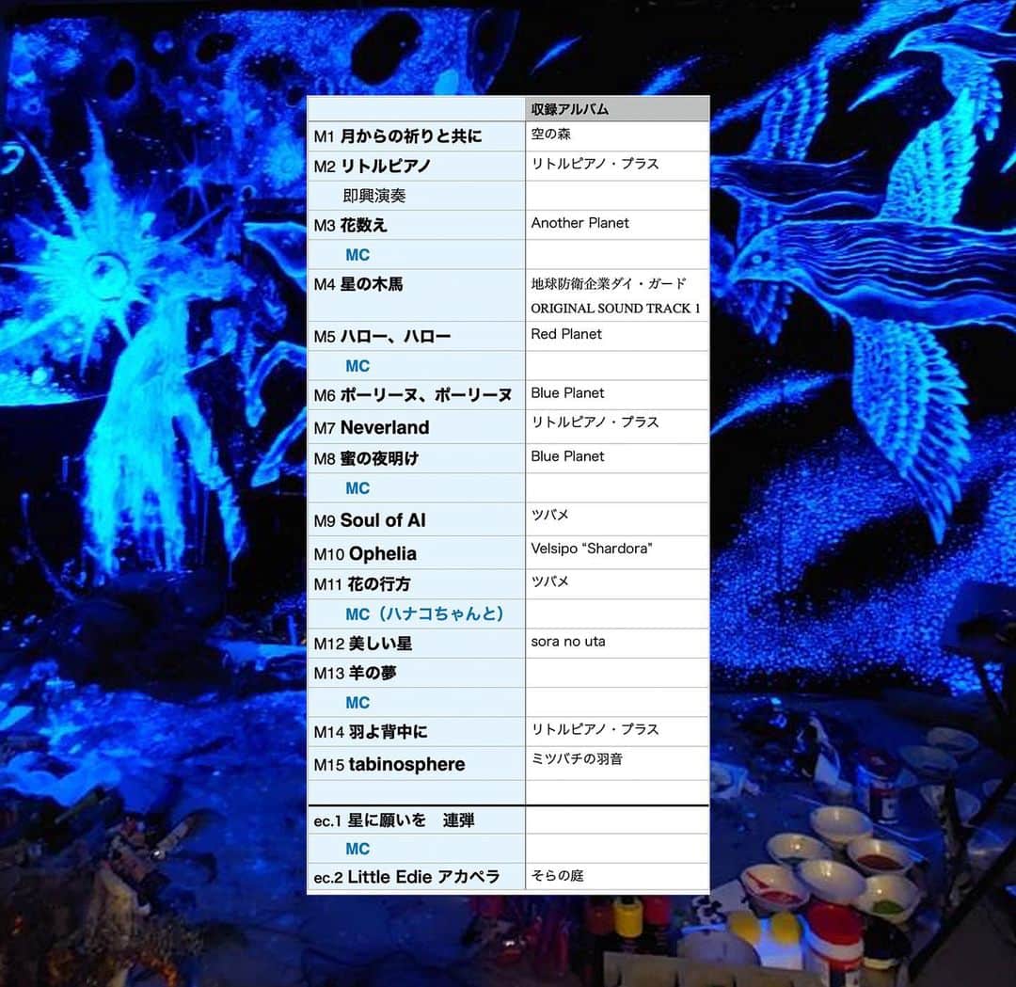Screen dimensions: 1016x987
Task: Click the MC entry after M13 羊の夢
Action: 357,703
